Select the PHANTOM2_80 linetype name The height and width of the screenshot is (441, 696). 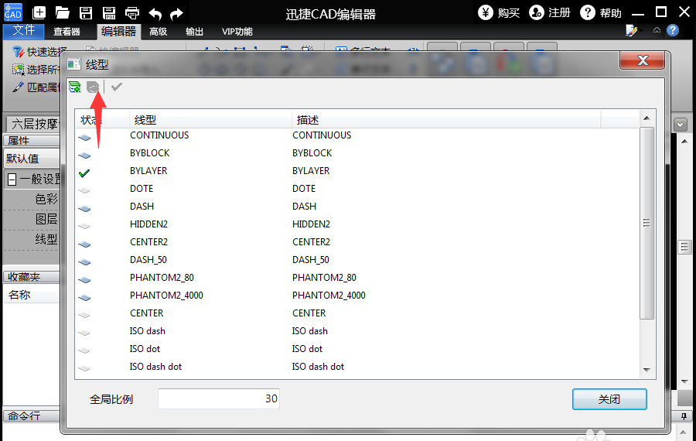[162, 277]
